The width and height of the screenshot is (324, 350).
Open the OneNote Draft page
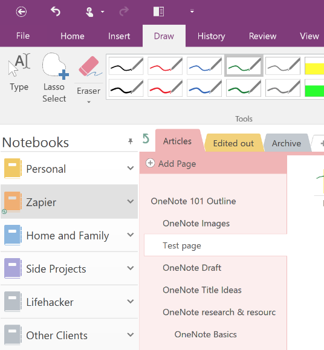pos(192,268)
